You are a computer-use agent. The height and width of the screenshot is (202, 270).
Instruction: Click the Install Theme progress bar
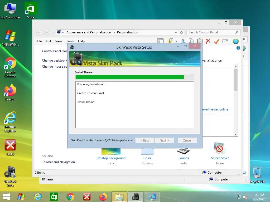(135, 77)
